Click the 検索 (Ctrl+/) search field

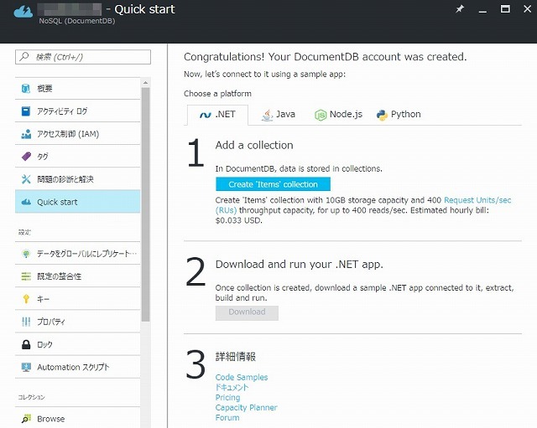[83, 57]
